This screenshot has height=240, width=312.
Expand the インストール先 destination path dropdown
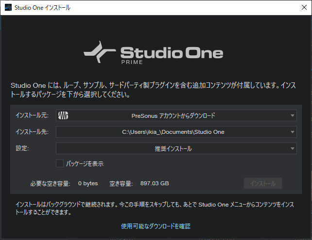(x=176, y=132)
